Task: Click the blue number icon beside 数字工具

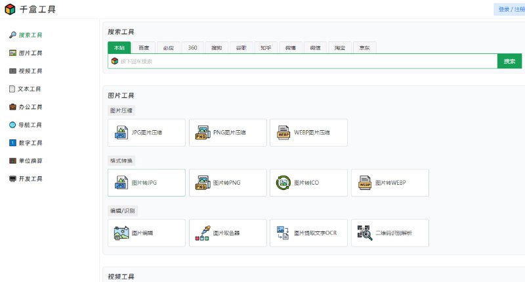Action: (12, 143)
